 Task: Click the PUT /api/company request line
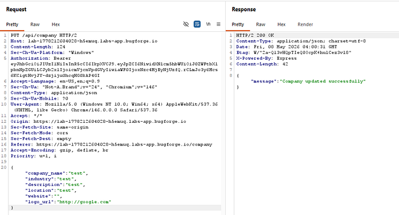[x=43, y=35]
